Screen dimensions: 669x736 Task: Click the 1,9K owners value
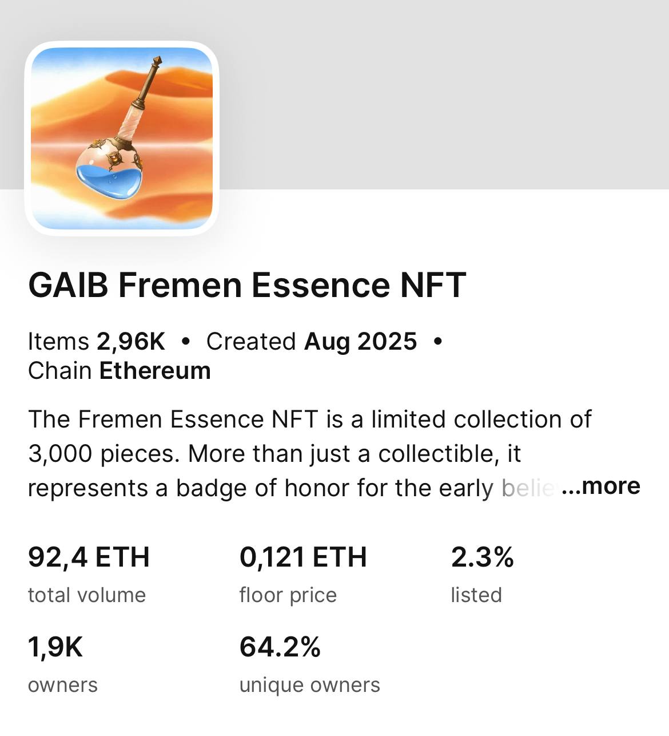(x=55, y=647)
